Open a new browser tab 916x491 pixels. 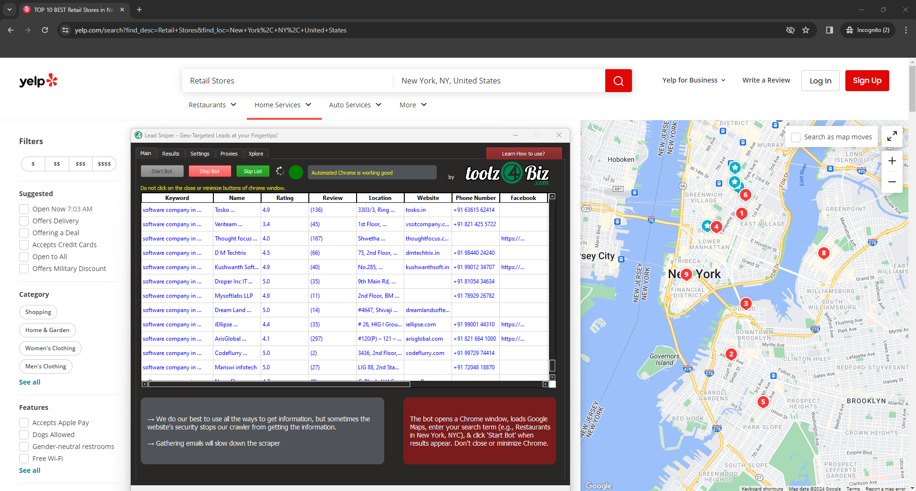point(139,10)
